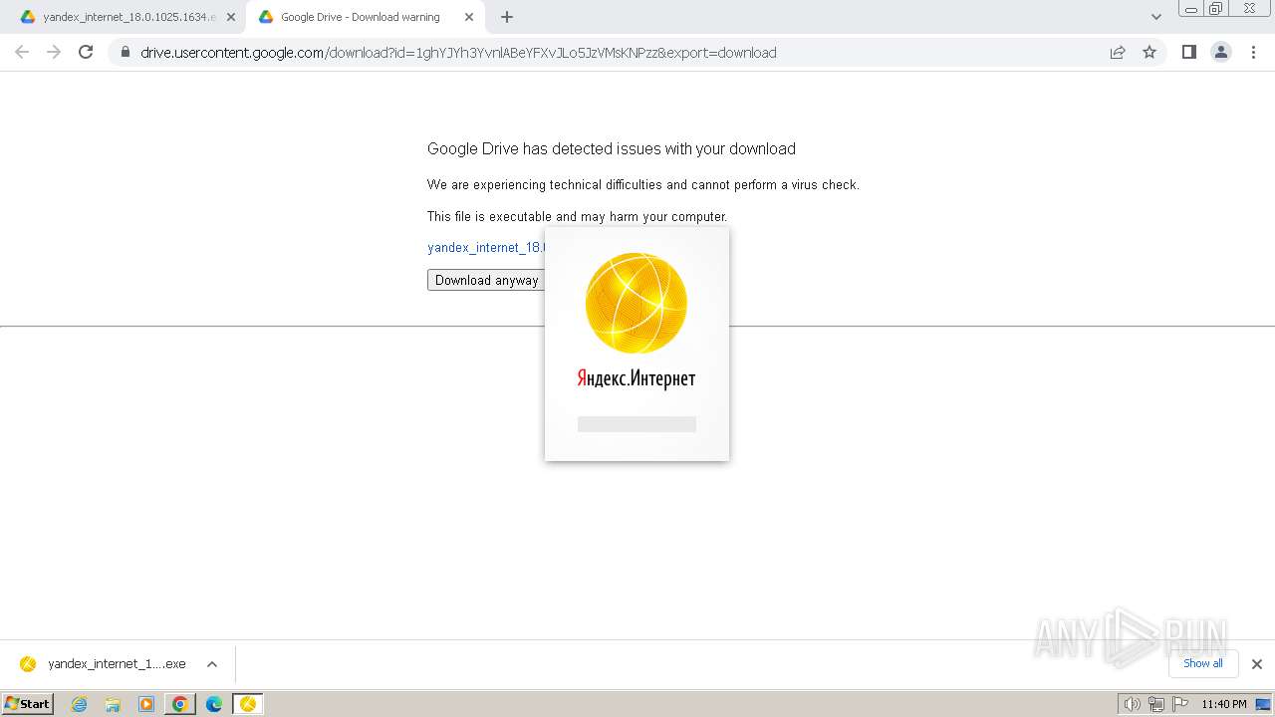Select the "This file is executable" warning text
The height and width of the screenshot is (717, 1275).
pyautogui.click(x=578, y=216)
